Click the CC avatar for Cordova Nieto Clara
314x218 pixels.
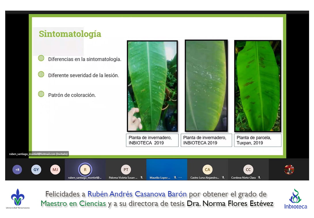coord(248,170)
